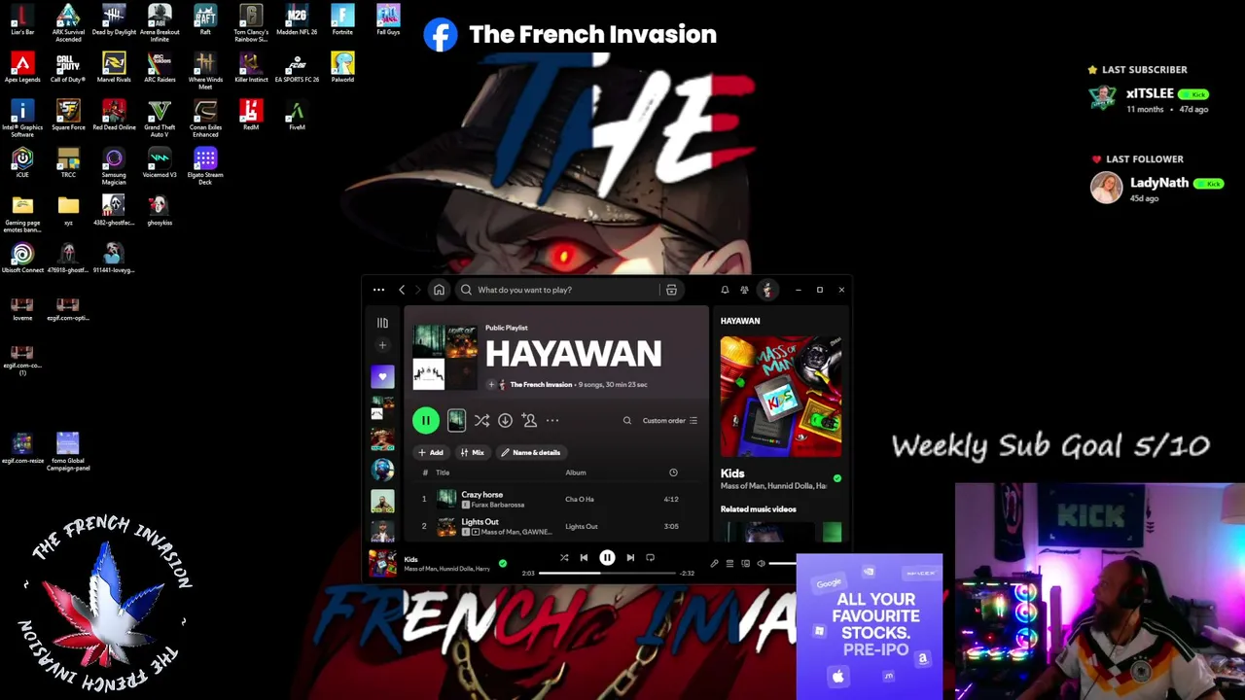The height and width of the screenshot is (700, 1245).
Task: Toggle repeat mode in the player bar
Action: [651, 558]
